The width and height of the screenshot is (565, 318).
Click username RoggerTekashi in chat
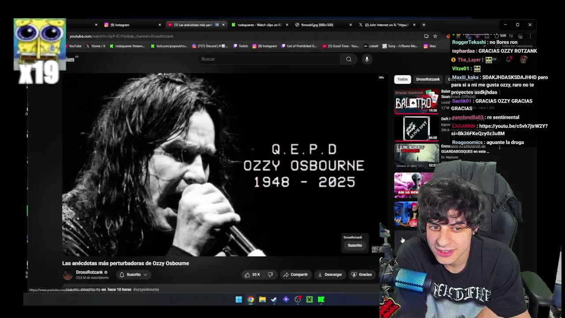point(468,42)
